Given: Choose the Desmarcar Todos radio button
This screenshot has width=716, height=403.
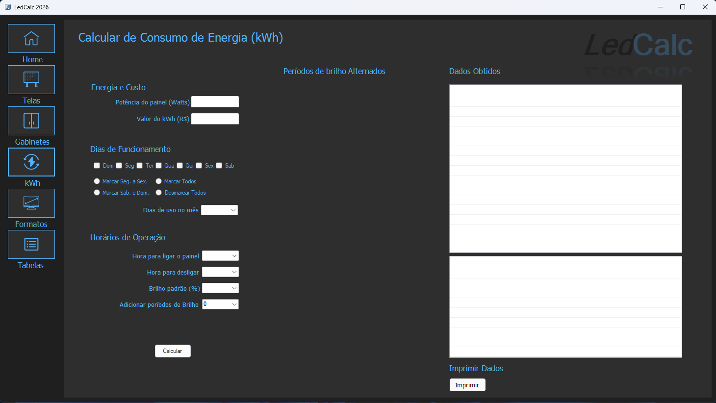Looking at the screenshot, I should [159, 193].
